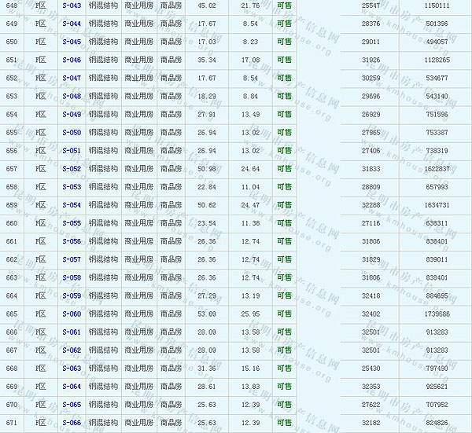Open the S-066 unit link

[x=72, y=423]
